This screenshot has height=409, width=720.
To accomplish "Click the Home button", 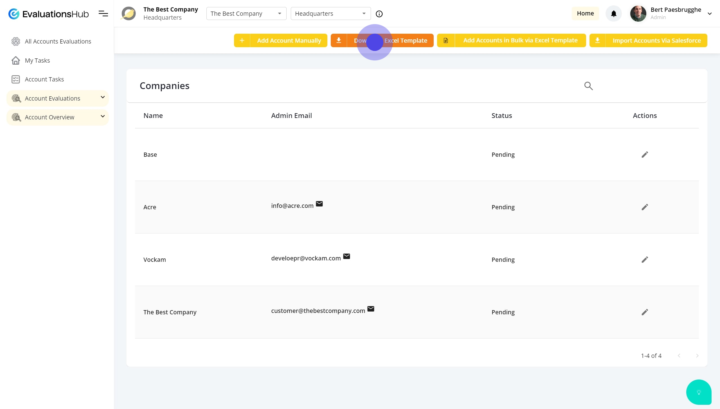I will [x=585, y=13].
